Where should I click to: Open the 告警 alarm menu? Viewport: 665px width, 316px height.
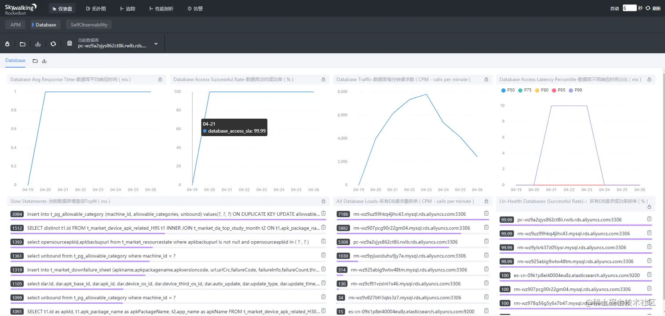click(x=195, y=8)
